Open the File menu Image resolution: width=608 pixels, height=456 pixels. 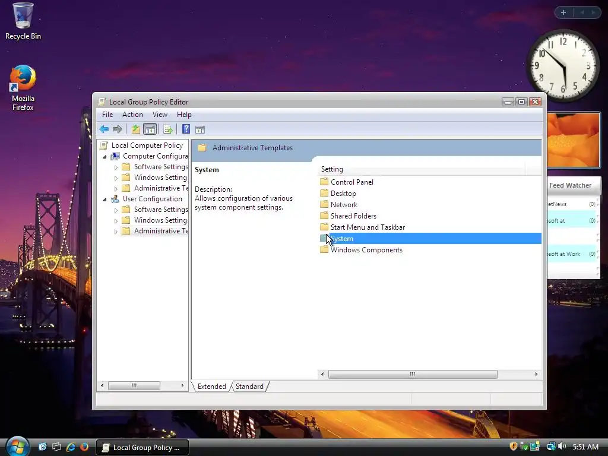tap(107, 115)
